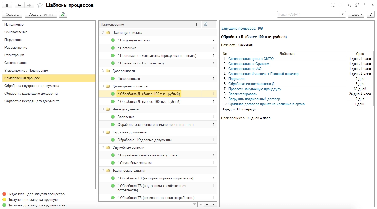The height and width of the screenshot is (209, 377).
Task: Open the Еще dropdown menu
Action: 356,15
